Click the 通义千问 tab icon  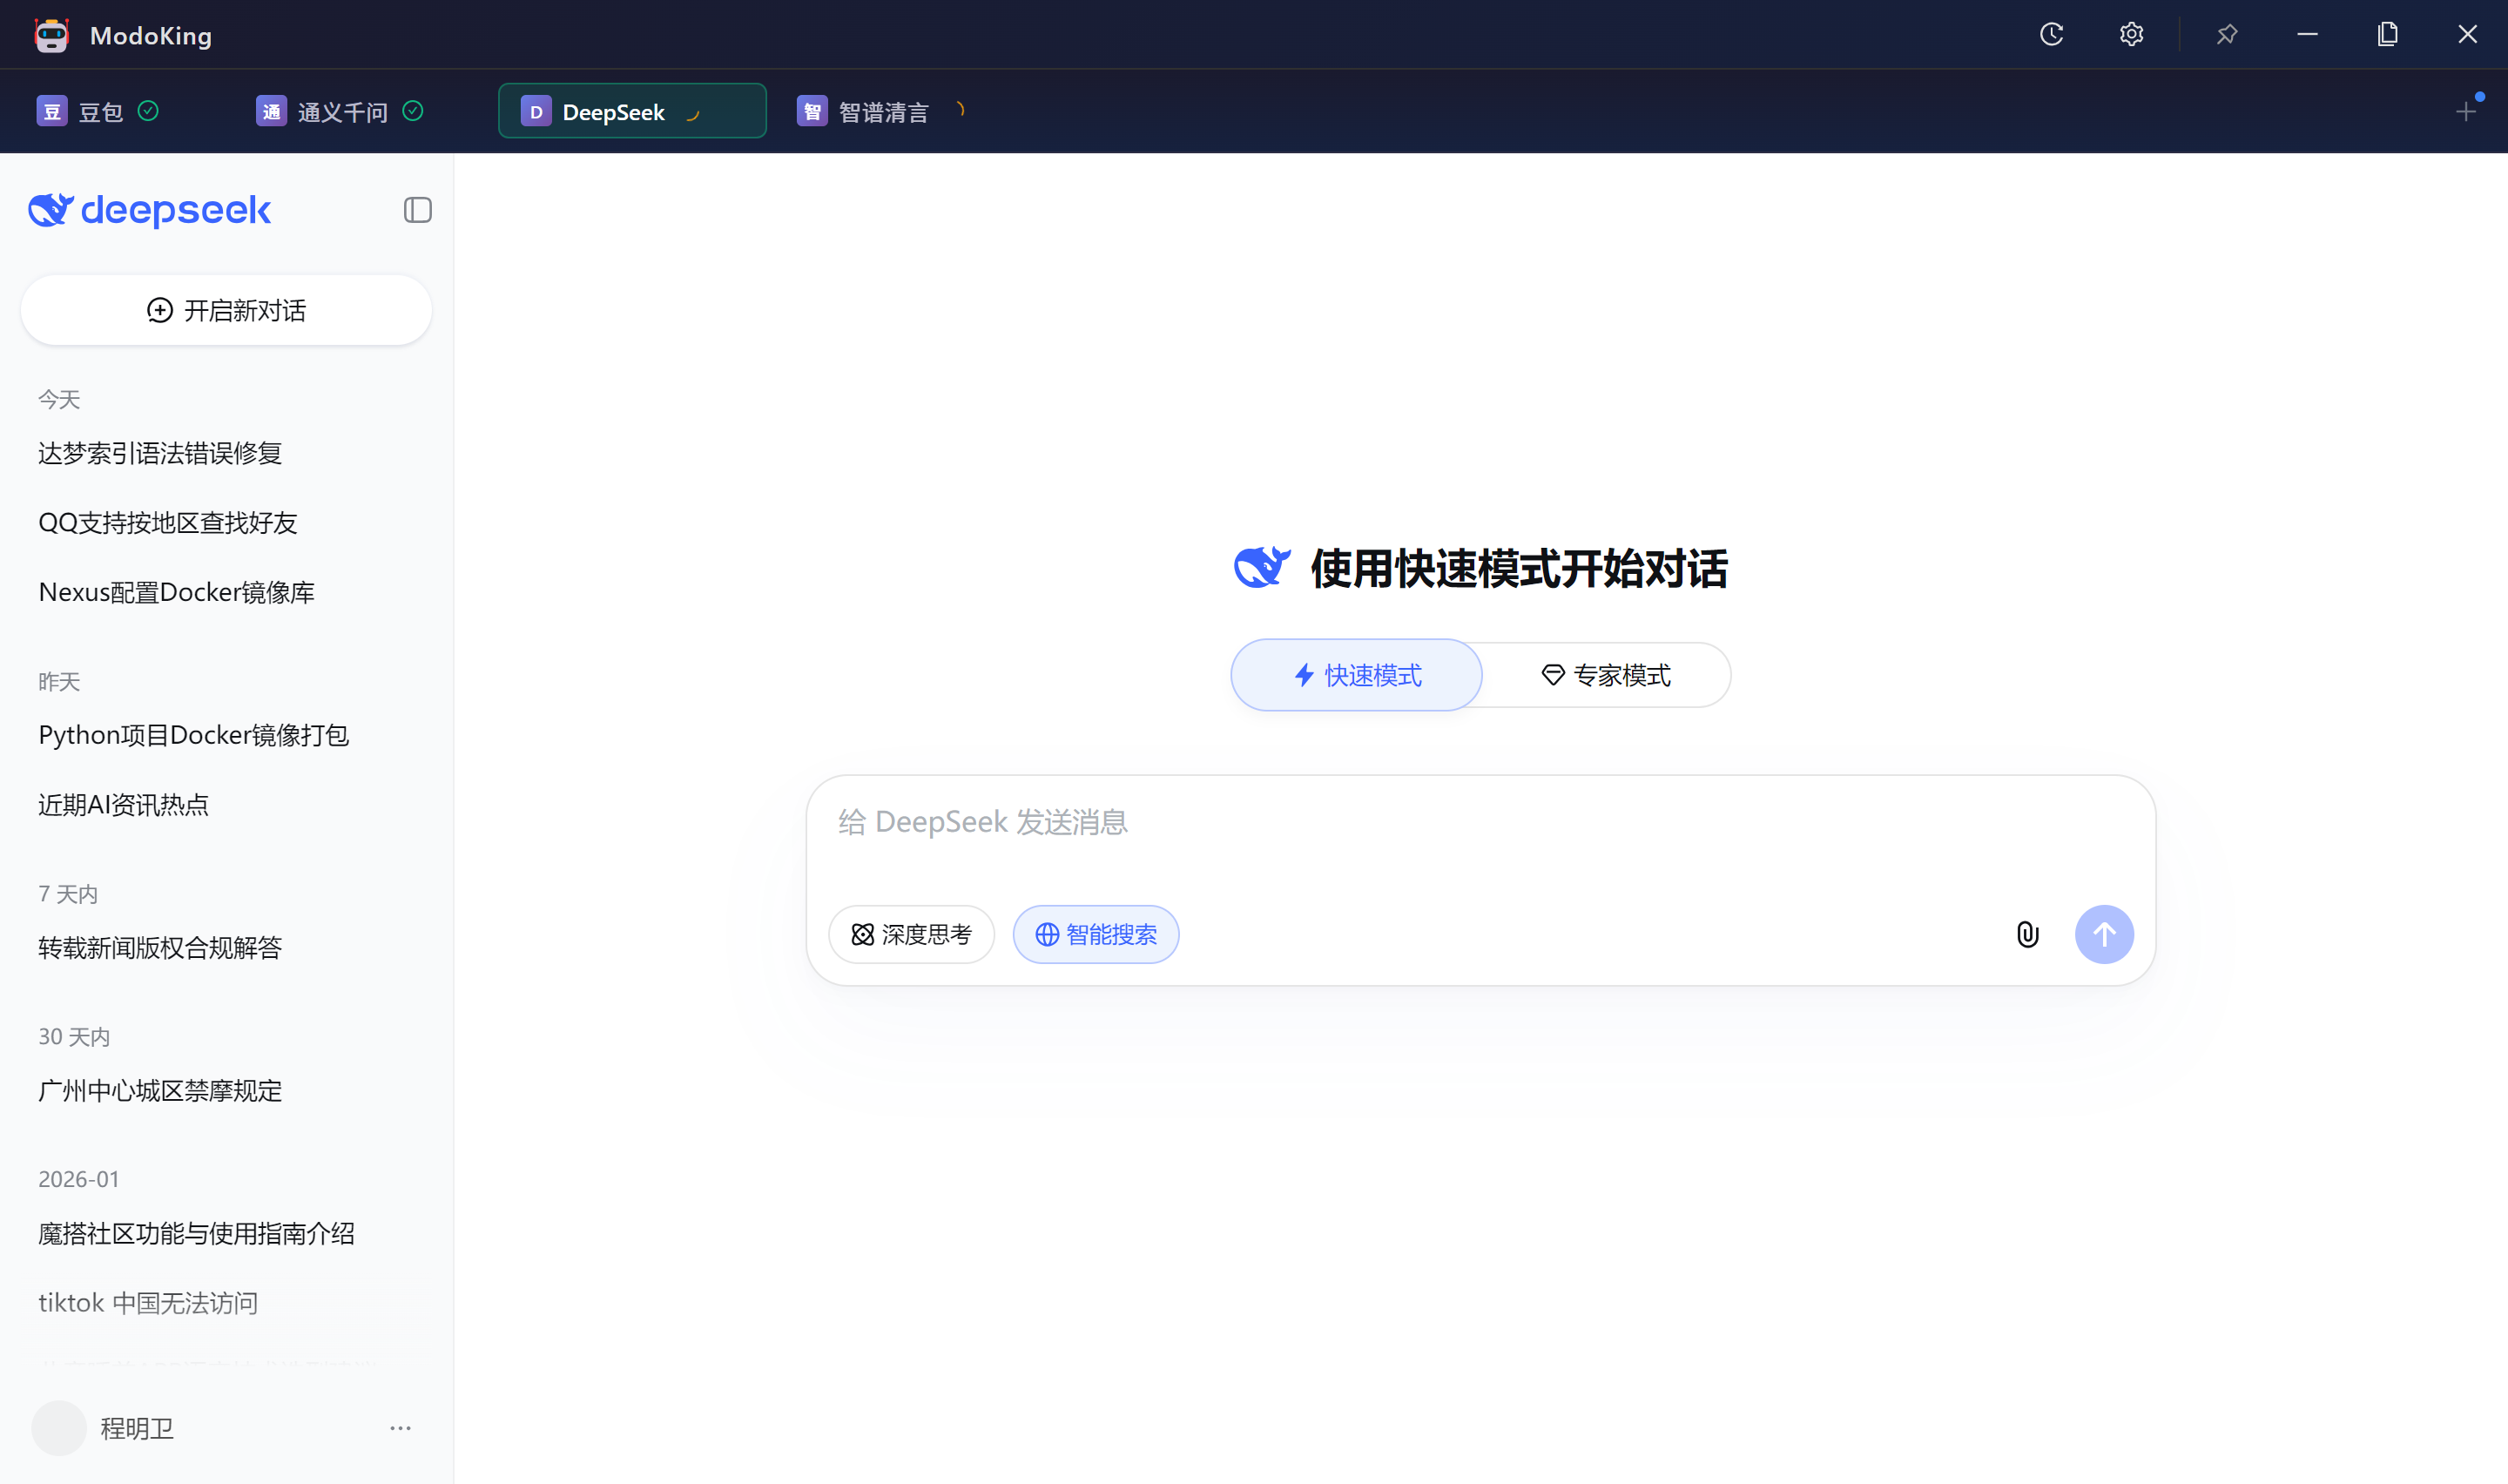pyautogui.click(x=272, y=111)
